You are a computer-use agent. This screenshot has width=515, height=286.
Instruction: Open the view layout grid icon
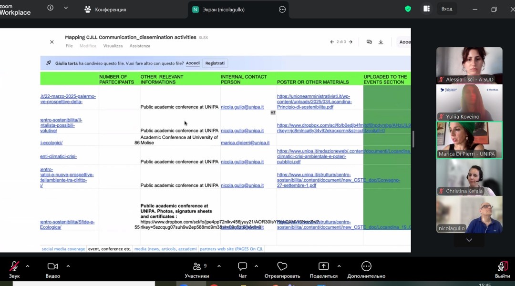click(x=427, y=9)
